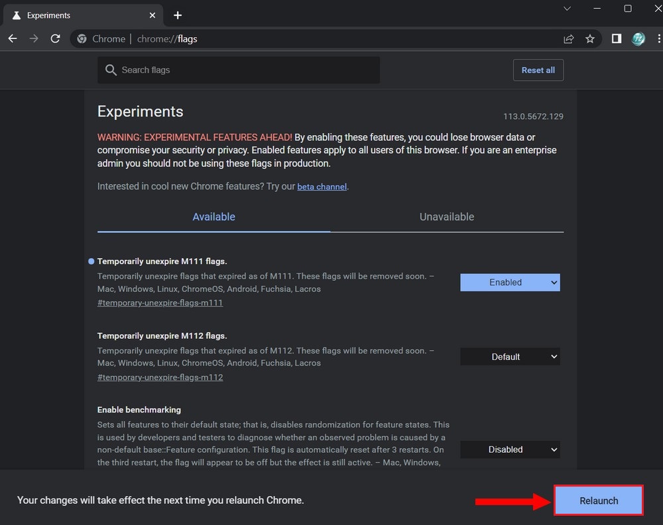Image resolution: width=663 pixels, height=525 pixels.
Task: Switch to the Unavailable tab
Action: [447, 216]
